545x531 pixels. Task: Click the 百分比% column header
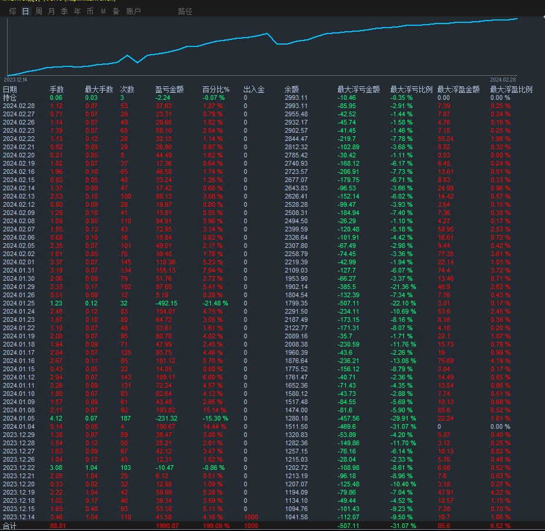click(216, 90)
